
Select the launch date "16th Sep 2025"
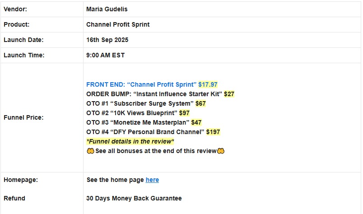(107, 40)
